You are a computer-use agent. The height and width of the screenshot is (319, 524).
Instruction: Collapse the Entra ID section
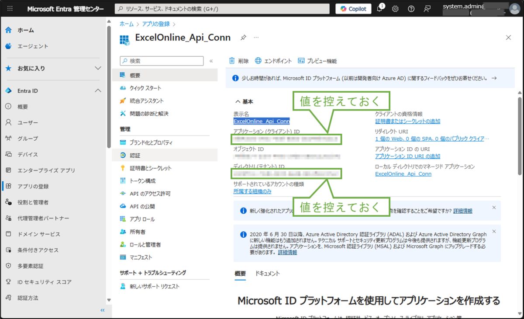[x=97, y=91]
